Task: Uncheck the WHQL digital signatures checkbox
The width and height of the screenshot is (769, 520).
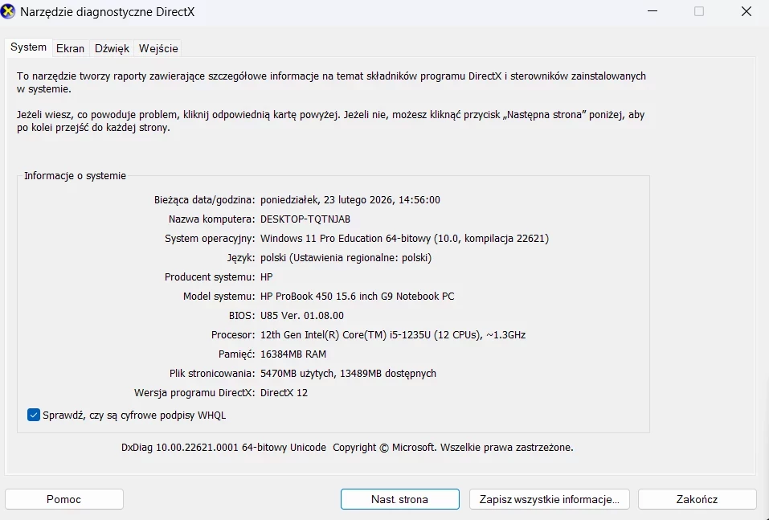Action: (x=34, y=415)
